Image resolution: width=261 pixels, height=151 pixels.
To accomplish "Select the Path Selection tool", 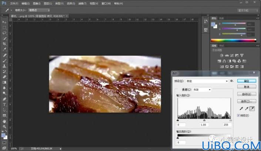I will 4,110.
